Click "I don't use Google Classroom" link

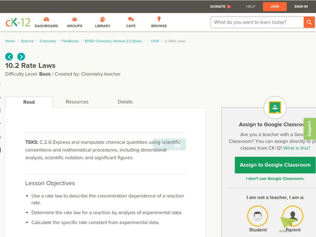click(275, 179)
